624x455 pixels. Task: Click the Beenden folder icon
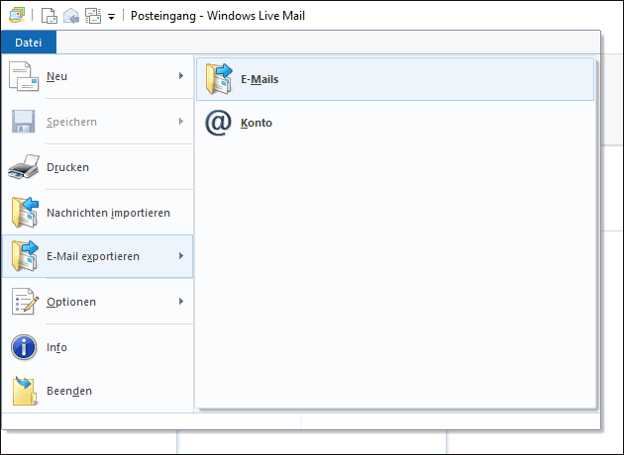point(24,391)
